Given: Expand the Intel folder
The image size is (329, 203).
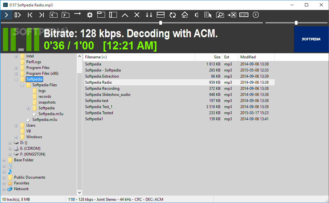Looking at the screenshot, I should pyautogui.click(x=16, y=56).
